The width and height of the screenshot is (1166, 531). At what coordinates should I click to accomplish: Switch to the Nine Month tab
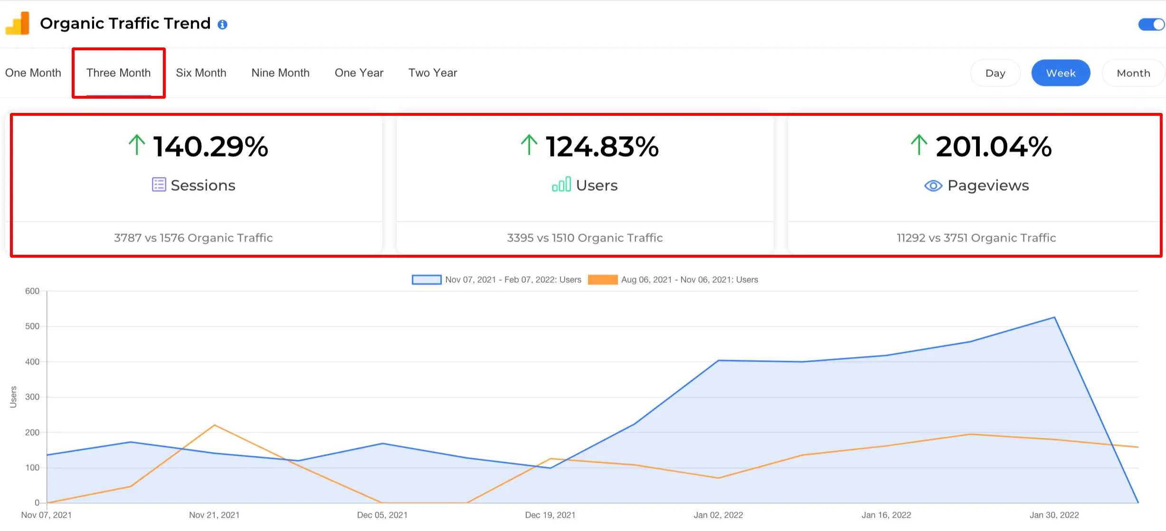click(x=280, y=73)
